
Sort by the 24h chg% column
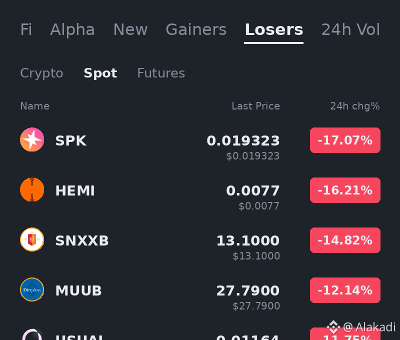coord(355,106)
